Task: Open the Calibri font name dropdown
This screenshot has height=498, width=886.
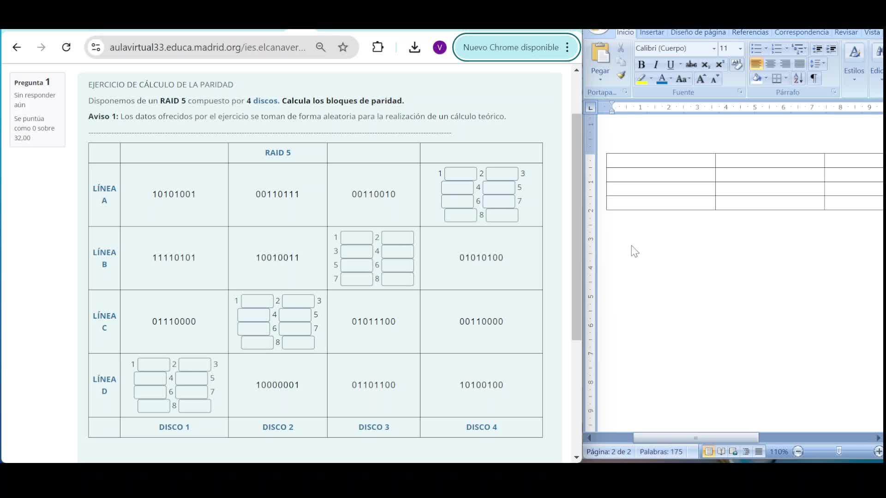Action: (x=713, y=48)
